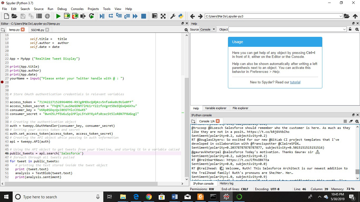Viewport: 360px width, 202px height.
Task: Open the Source Console dropdown
Action: pyautogui.click(x=208, y=29)
